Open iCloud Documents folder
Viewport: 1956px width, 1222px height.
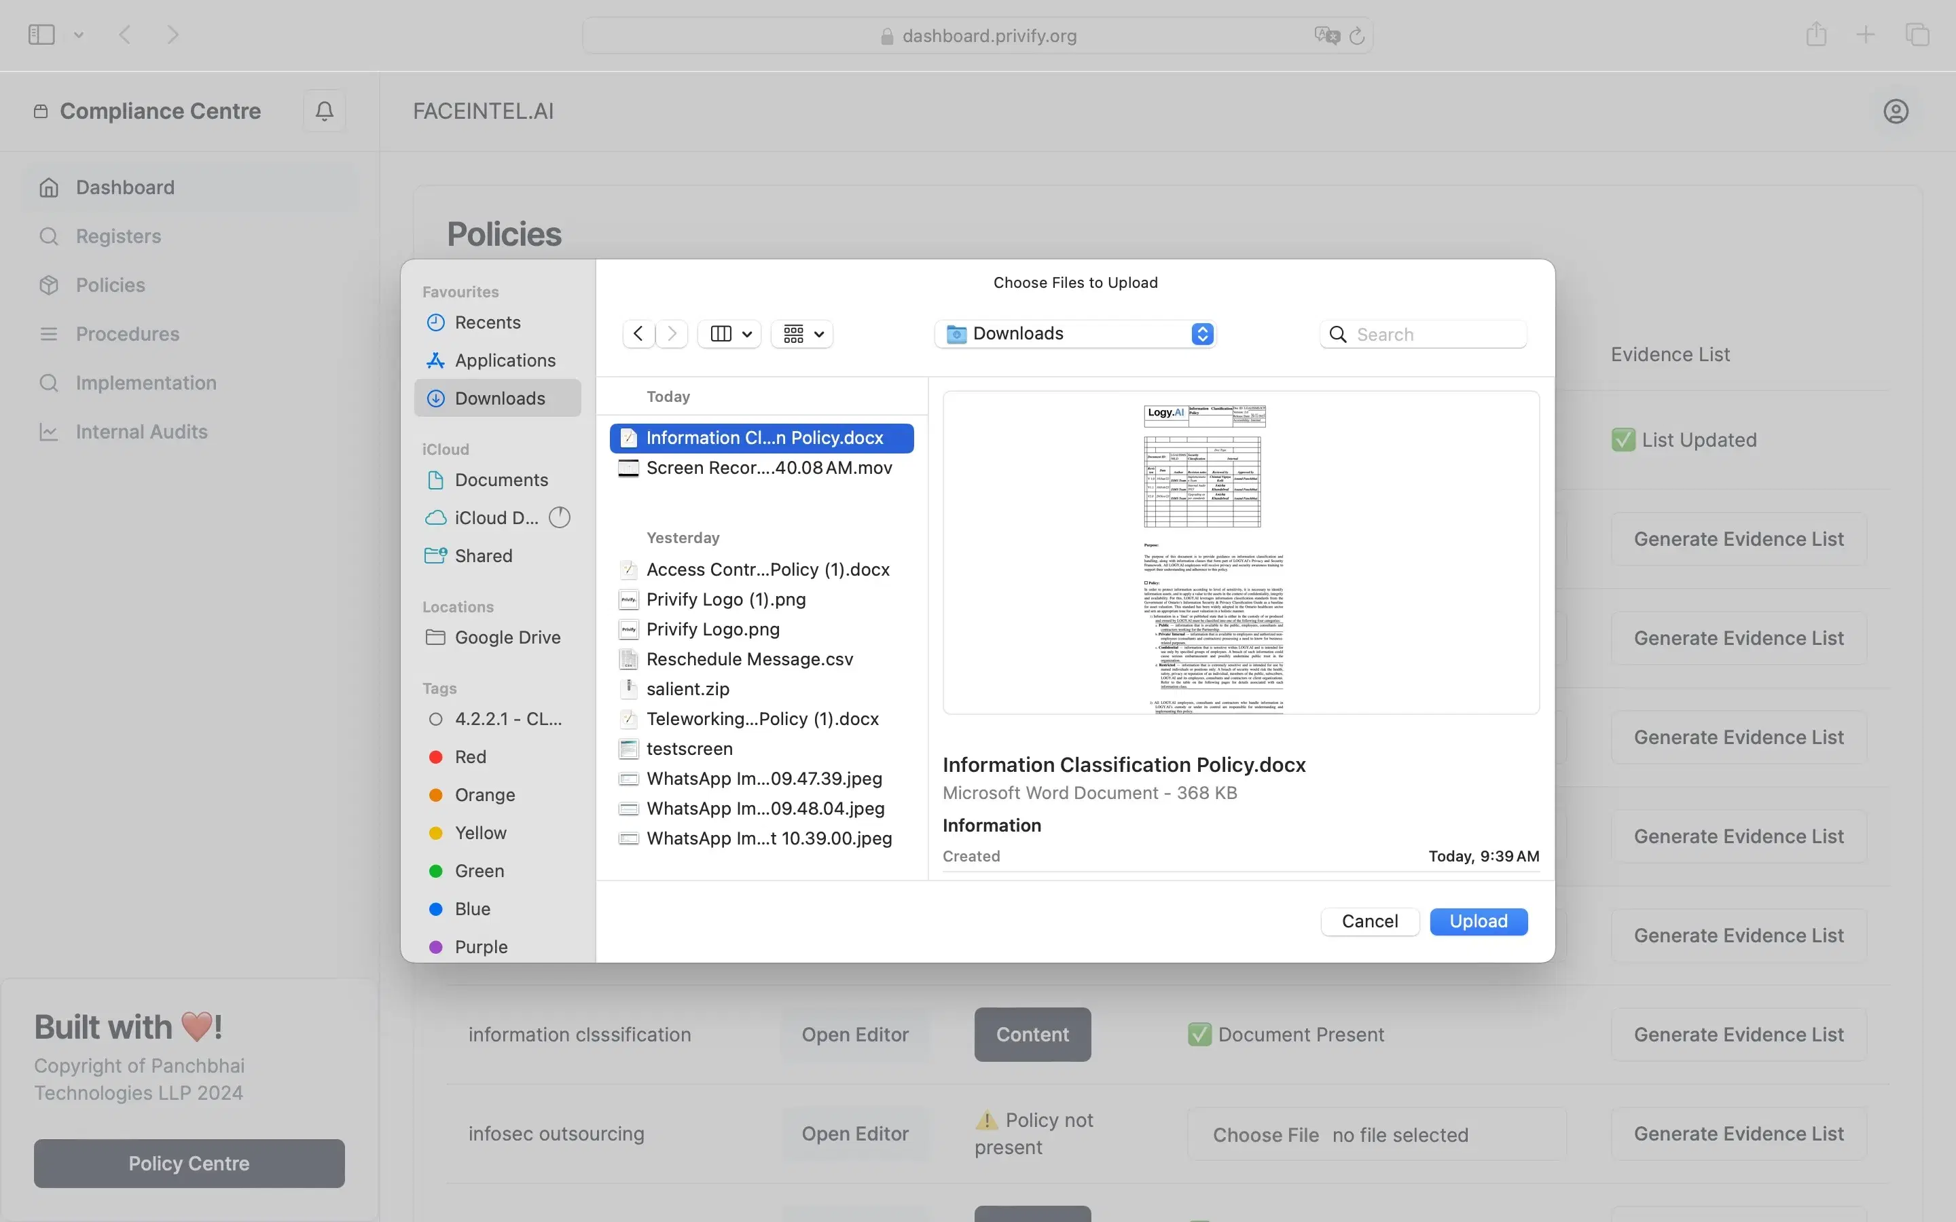tap(497, 480)
